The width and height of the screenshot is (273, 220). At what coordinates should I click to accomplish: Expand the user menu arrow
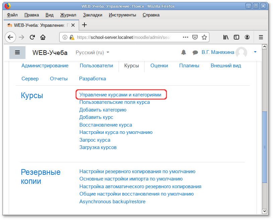tap(255, 52)
